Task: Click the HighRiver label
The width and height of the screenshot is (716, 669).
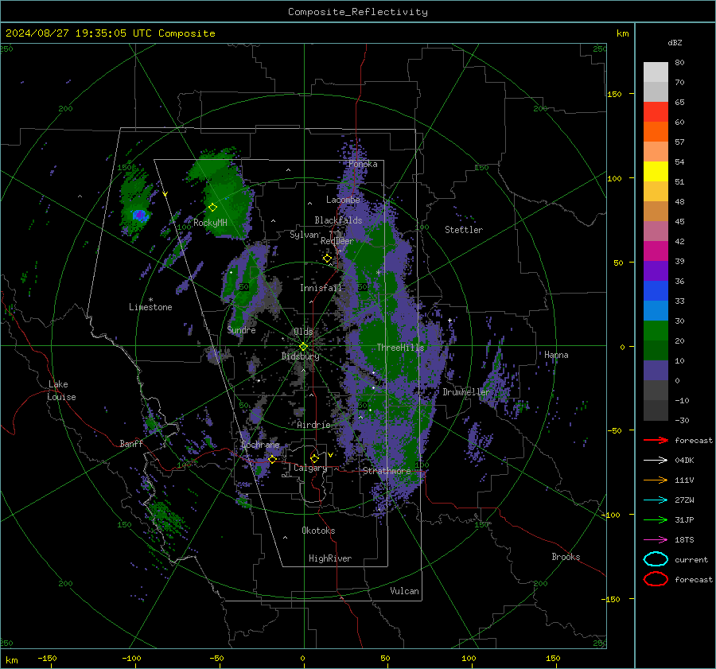Action: coord(330,558)
